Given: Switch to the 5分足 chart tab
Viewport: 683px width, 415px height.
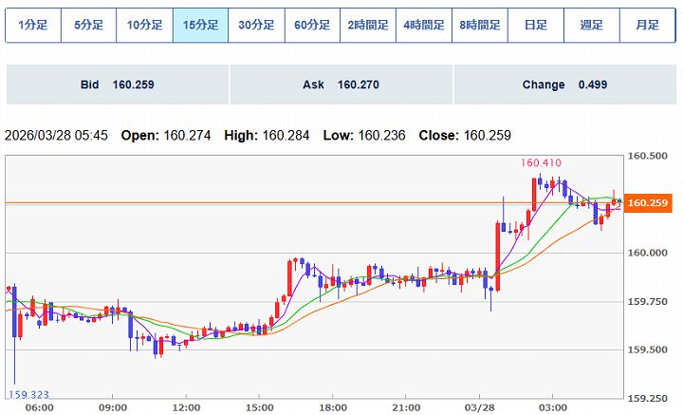Looking at the screenshot, I should pos(88,26).
